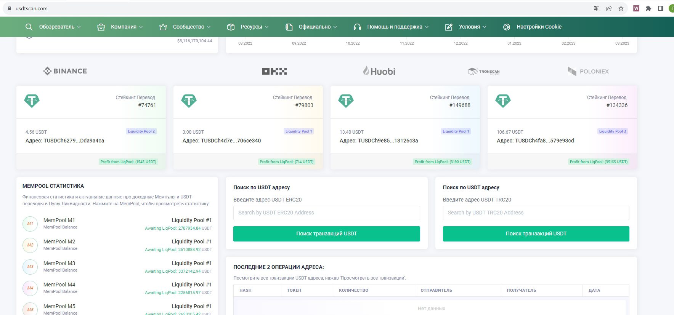Open MemPool M1 statistics link

coord(59,220)
